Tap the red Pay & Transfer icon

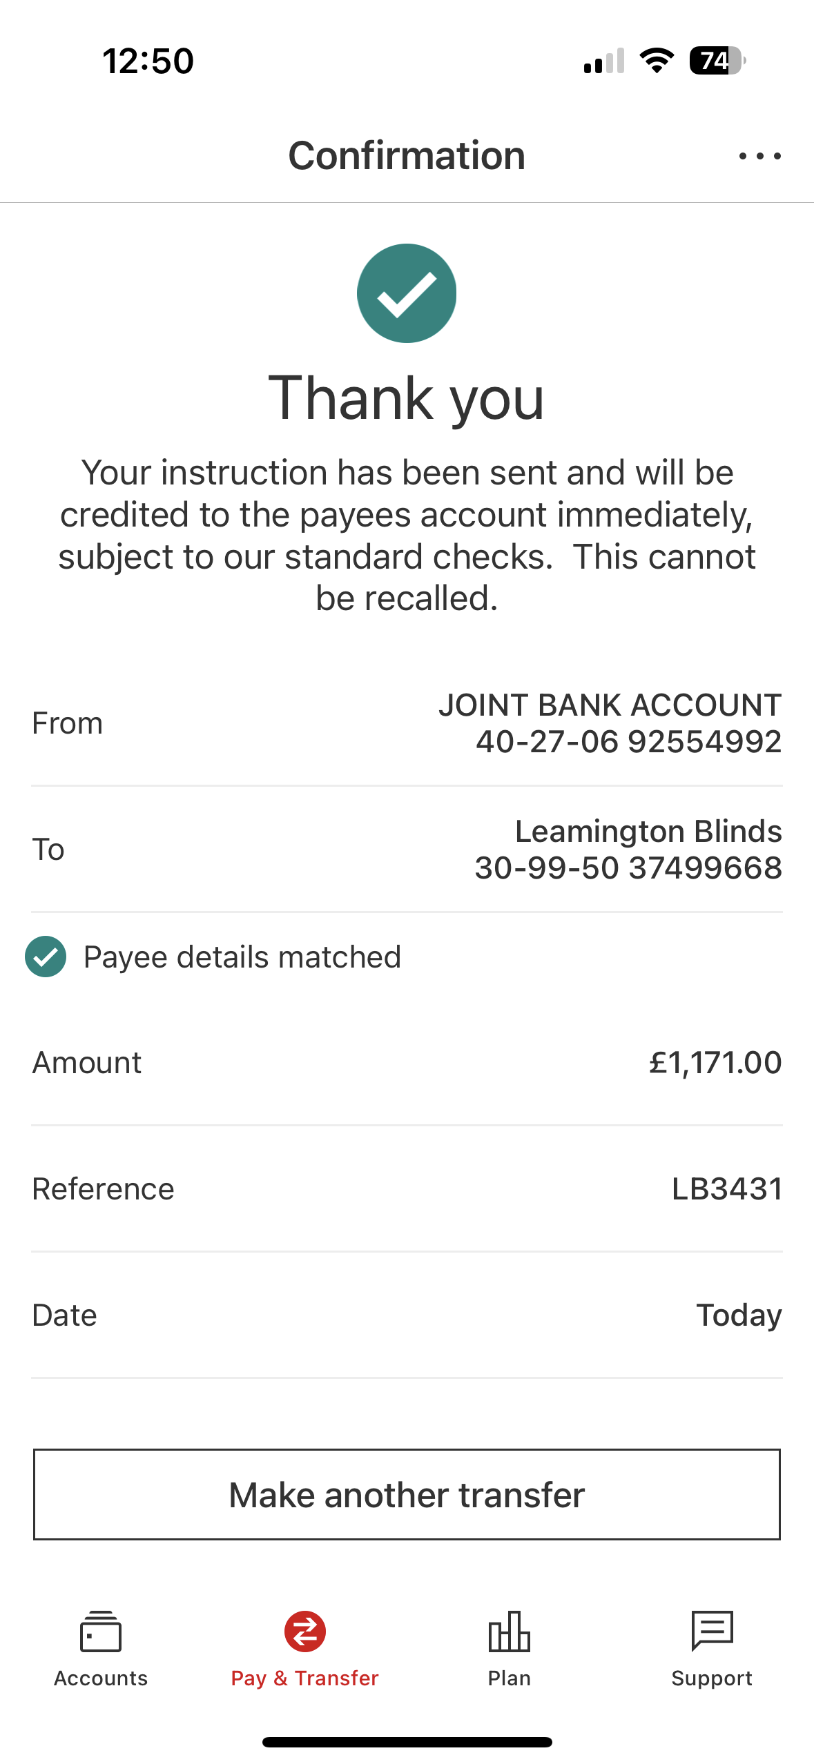(x=304, y=1631)
